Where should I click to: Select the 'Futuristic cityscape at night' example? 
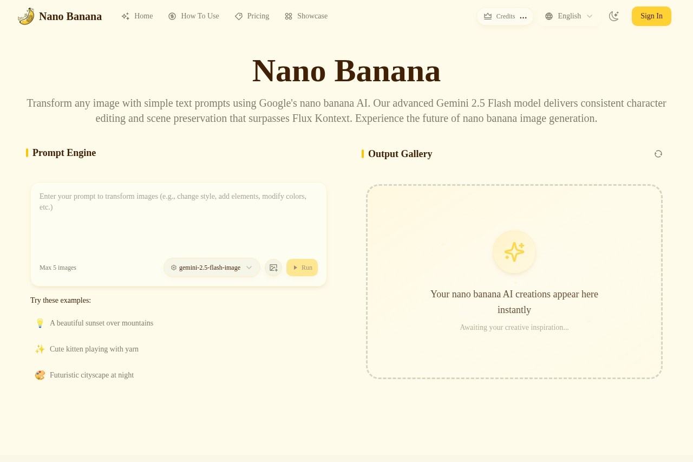[x=91, y=375]
